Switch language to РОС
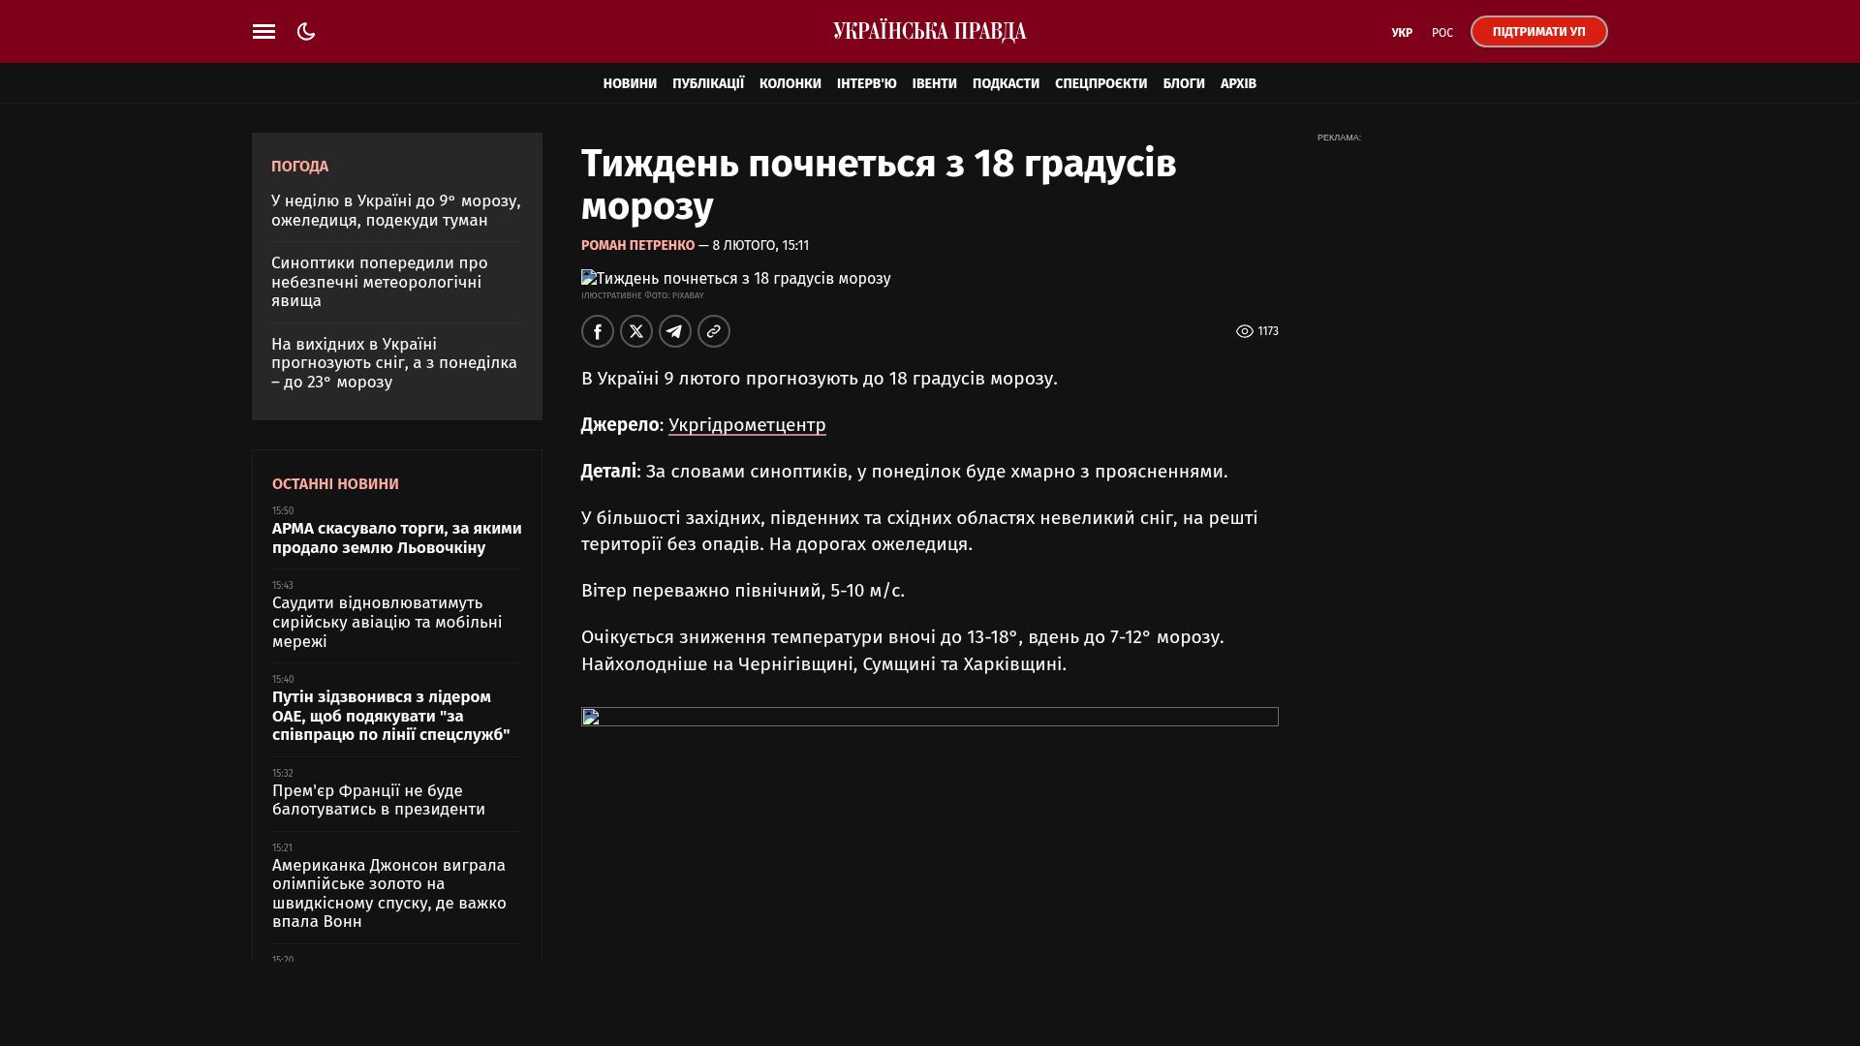Screen dimensions: 1860x1046 1441,33
